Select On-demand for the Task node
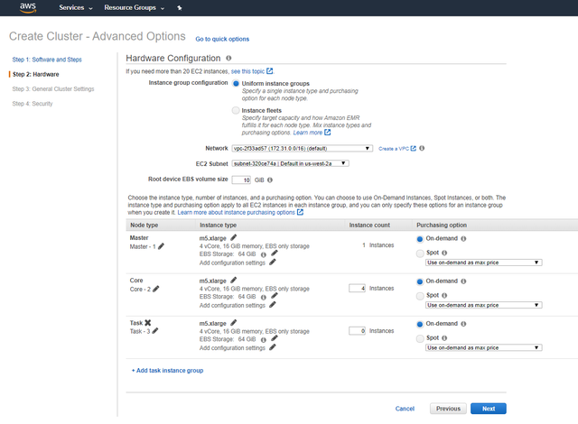 [x=420, y=324]
